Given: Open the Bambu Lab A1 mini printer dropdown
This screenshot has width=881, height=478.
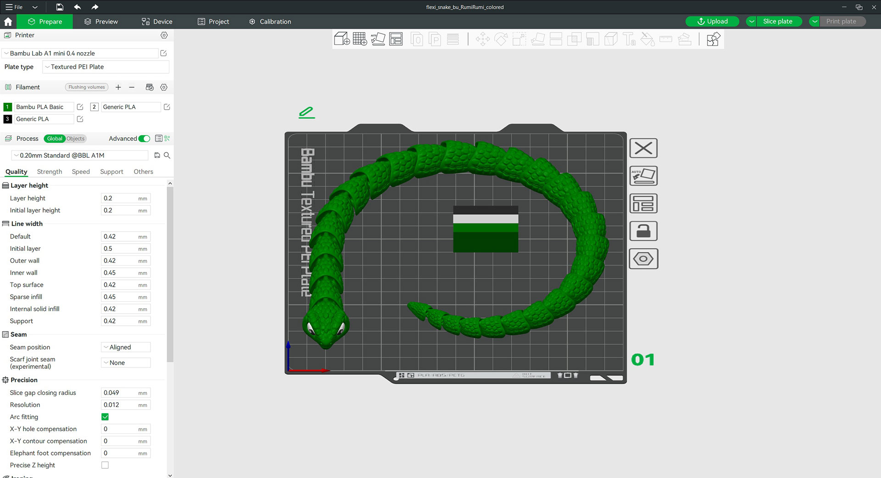Looking at the screenshot, I should pos(80,53).
